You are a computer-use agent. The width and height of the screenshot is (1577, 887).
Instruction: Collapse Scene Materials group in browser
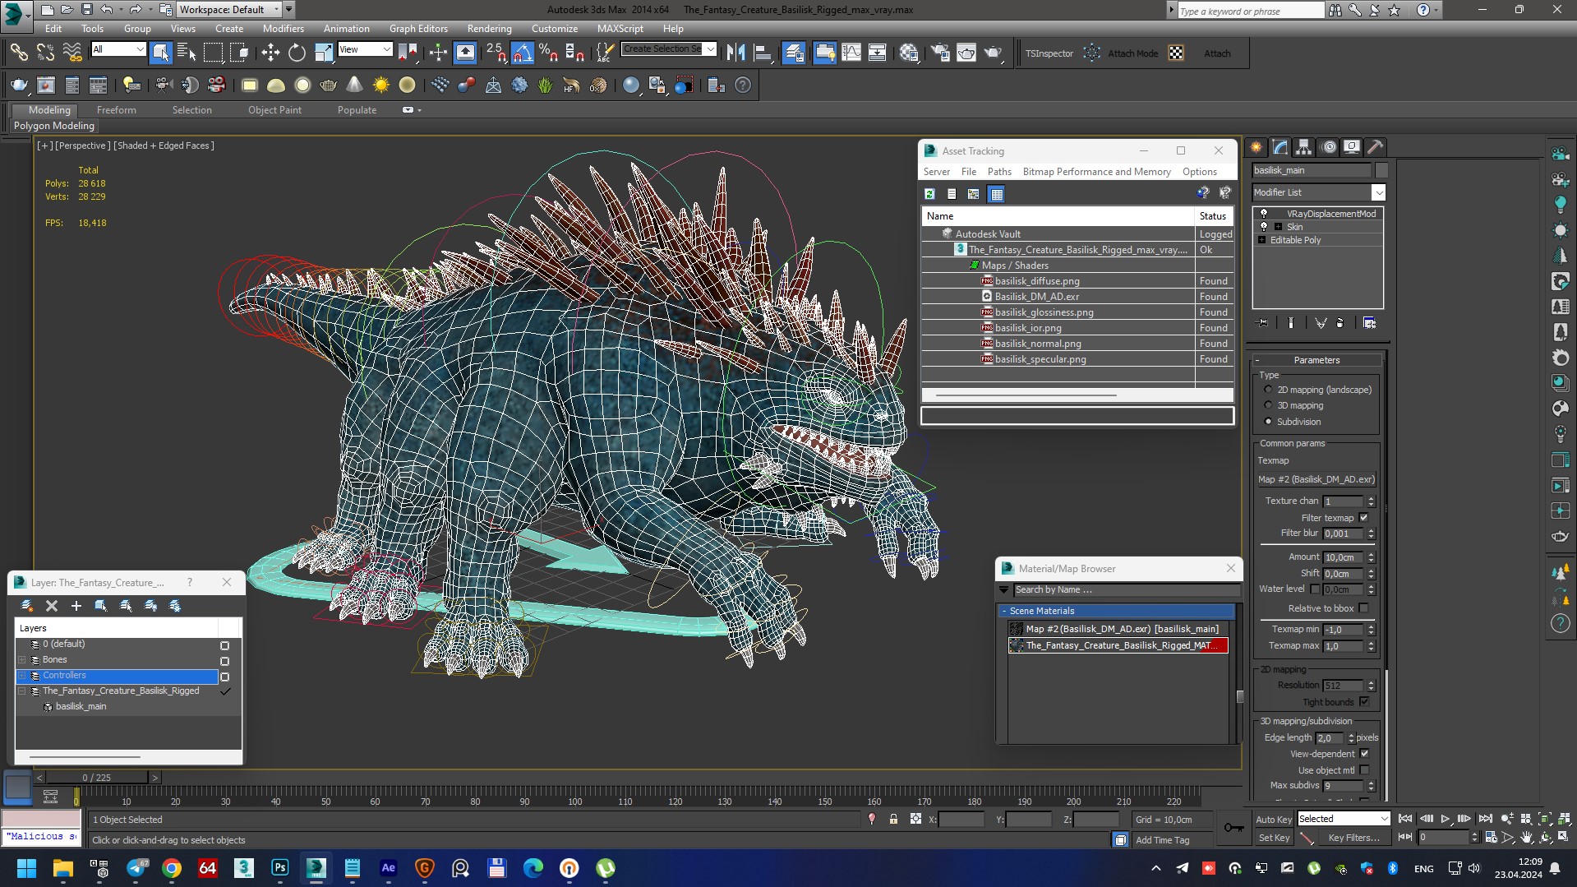[x=1003, y=611]
